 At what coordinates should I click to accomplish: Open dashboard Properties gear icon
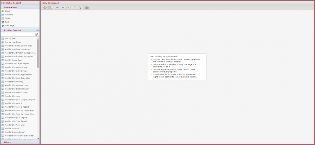[x=80, y=8]
